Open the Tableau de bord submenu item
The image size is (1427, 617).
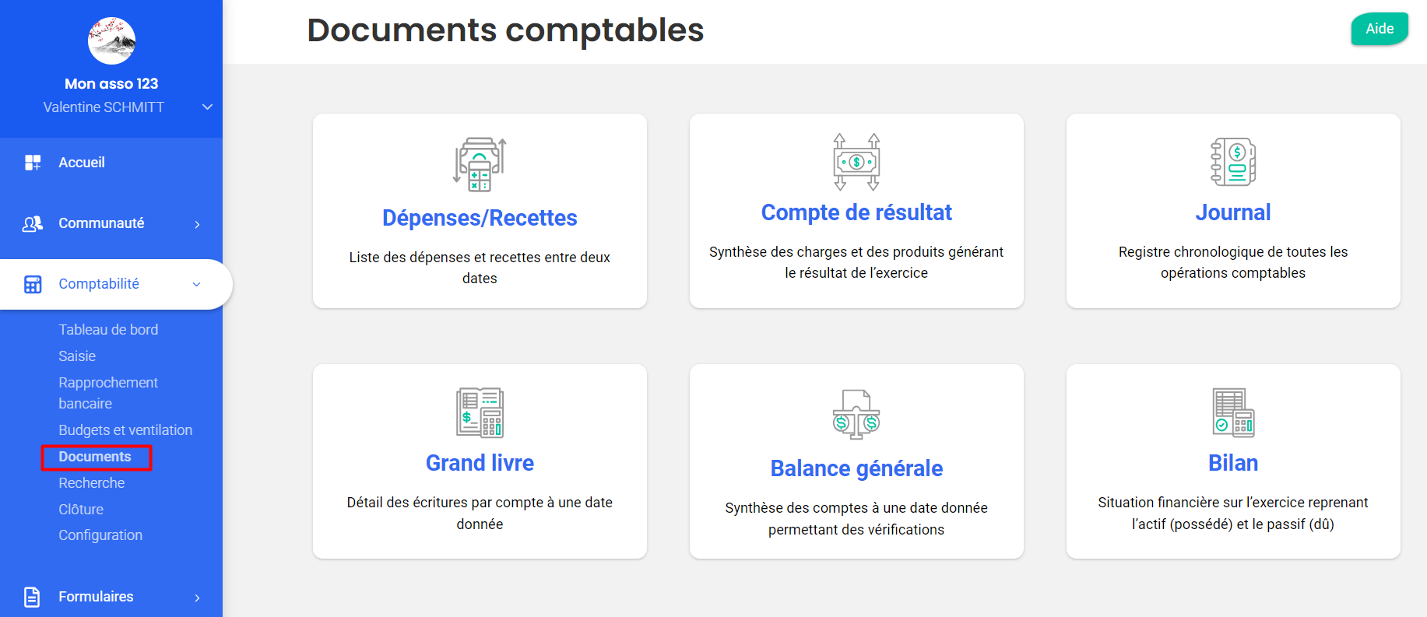point(108,330)
